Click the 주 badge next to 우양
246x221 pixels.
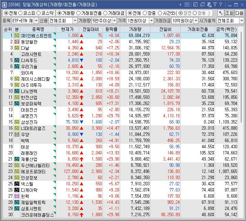click(17, 134)
